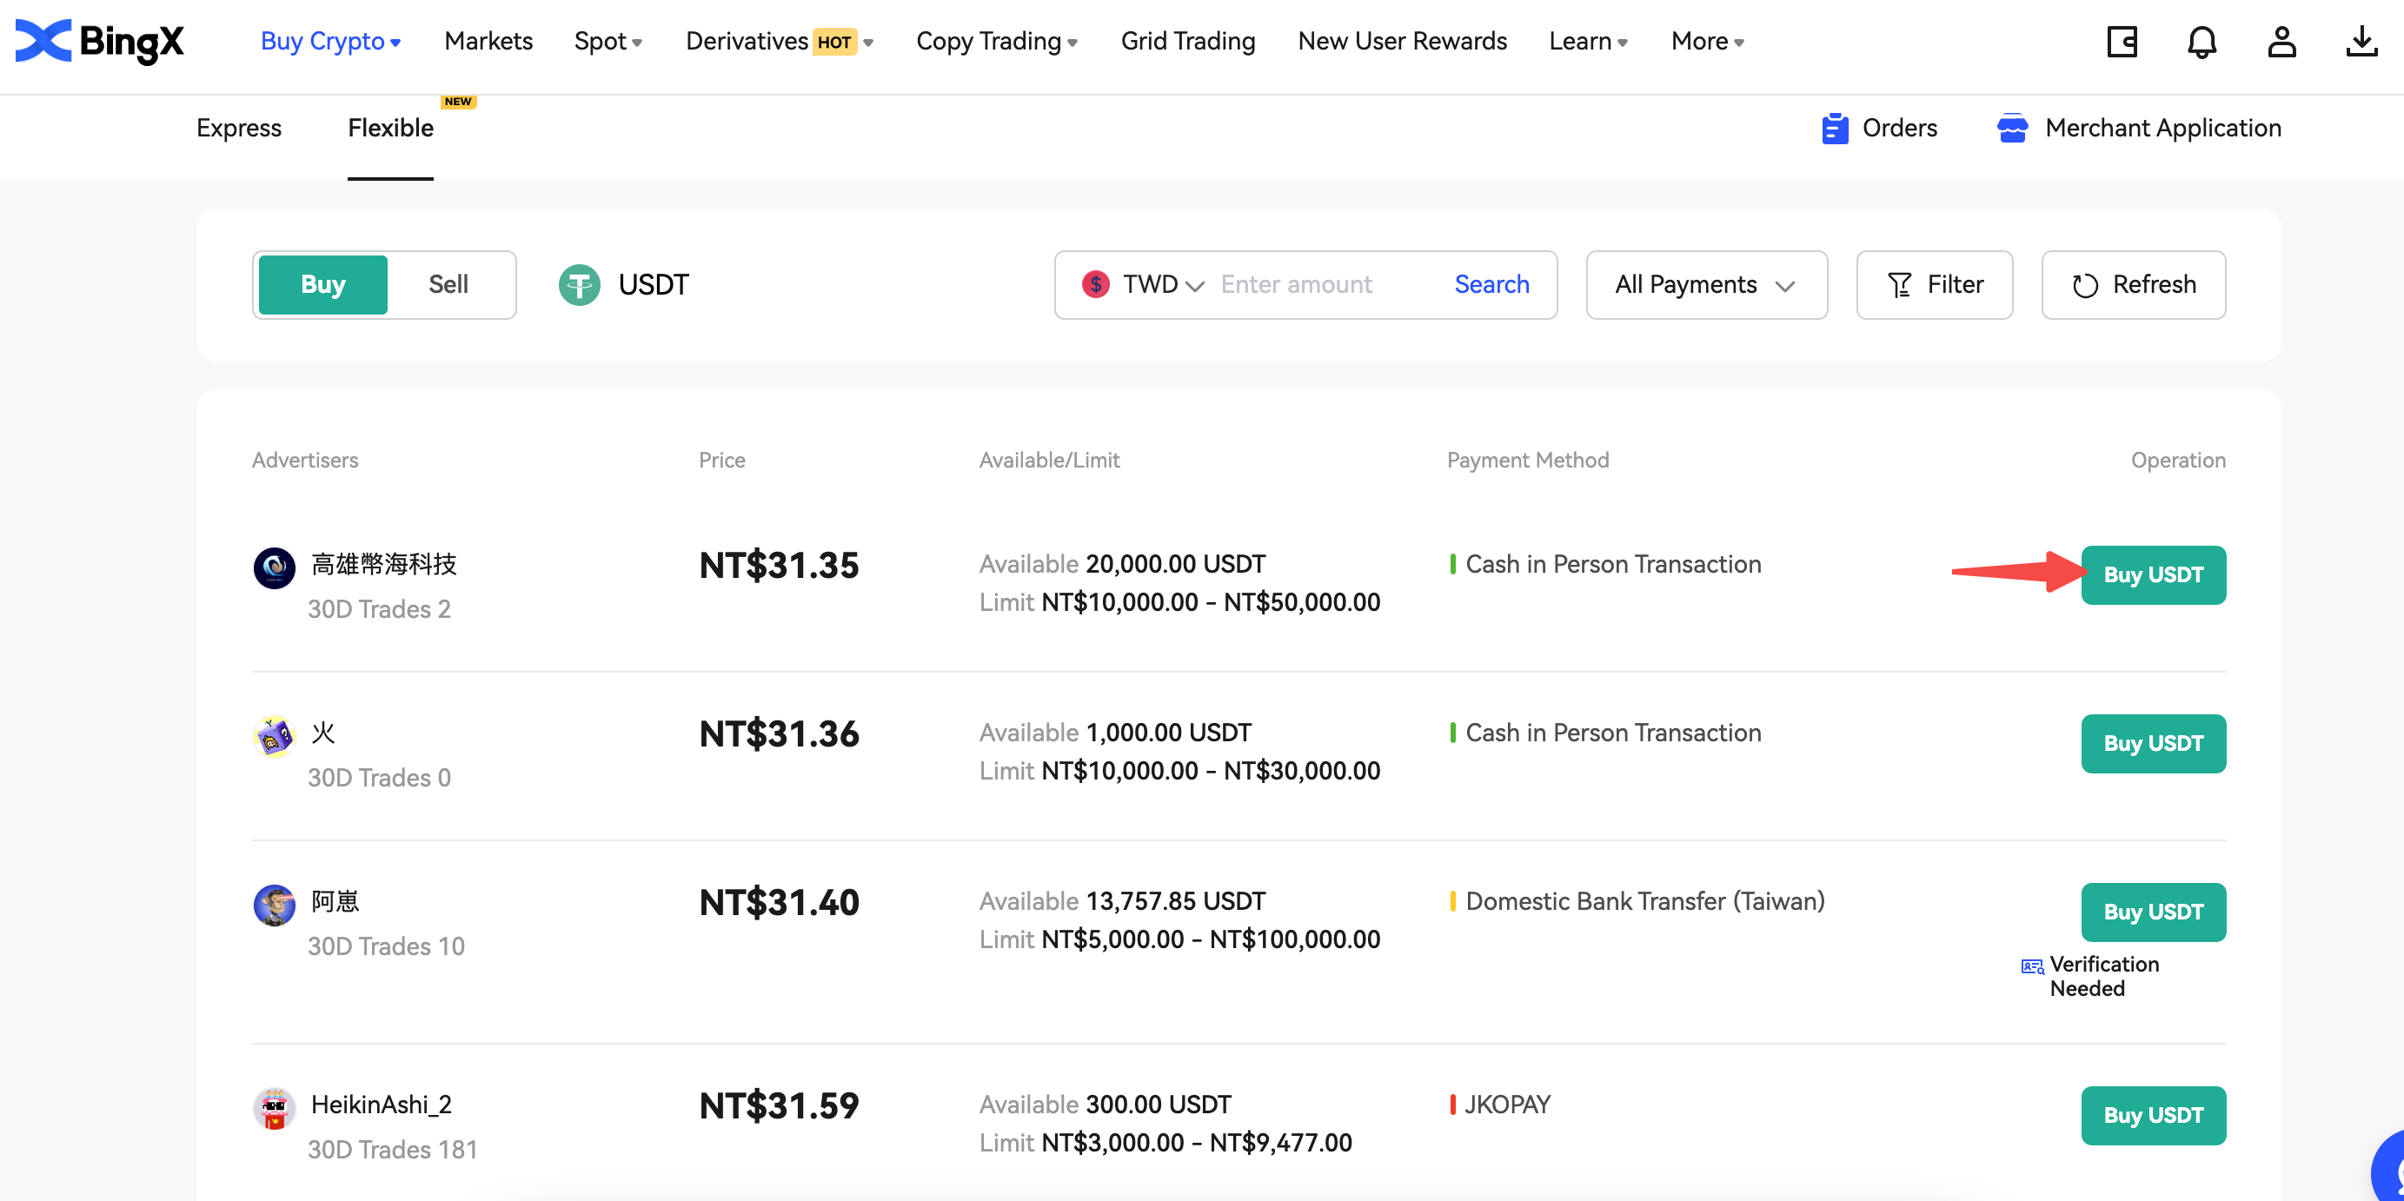Buy USDT from HeikinAshi_2
The width and height of the screenshot is (2404, 1201).
pos(2153,1115)
